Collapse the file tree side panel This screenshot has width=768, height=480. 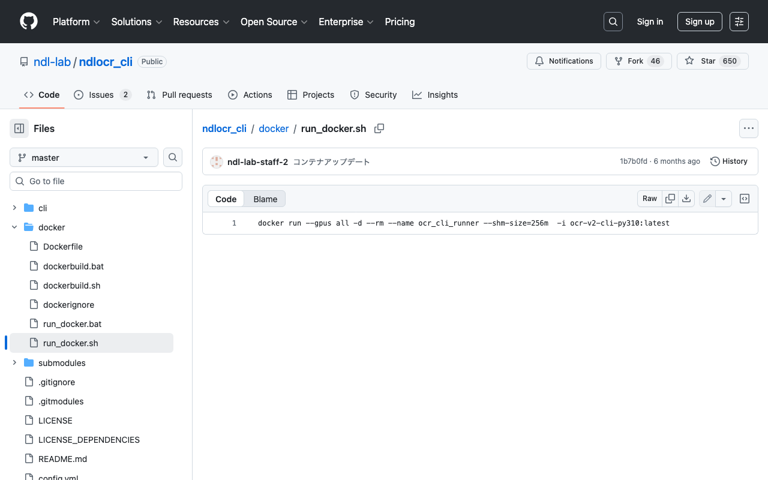(x=19, y=128)
